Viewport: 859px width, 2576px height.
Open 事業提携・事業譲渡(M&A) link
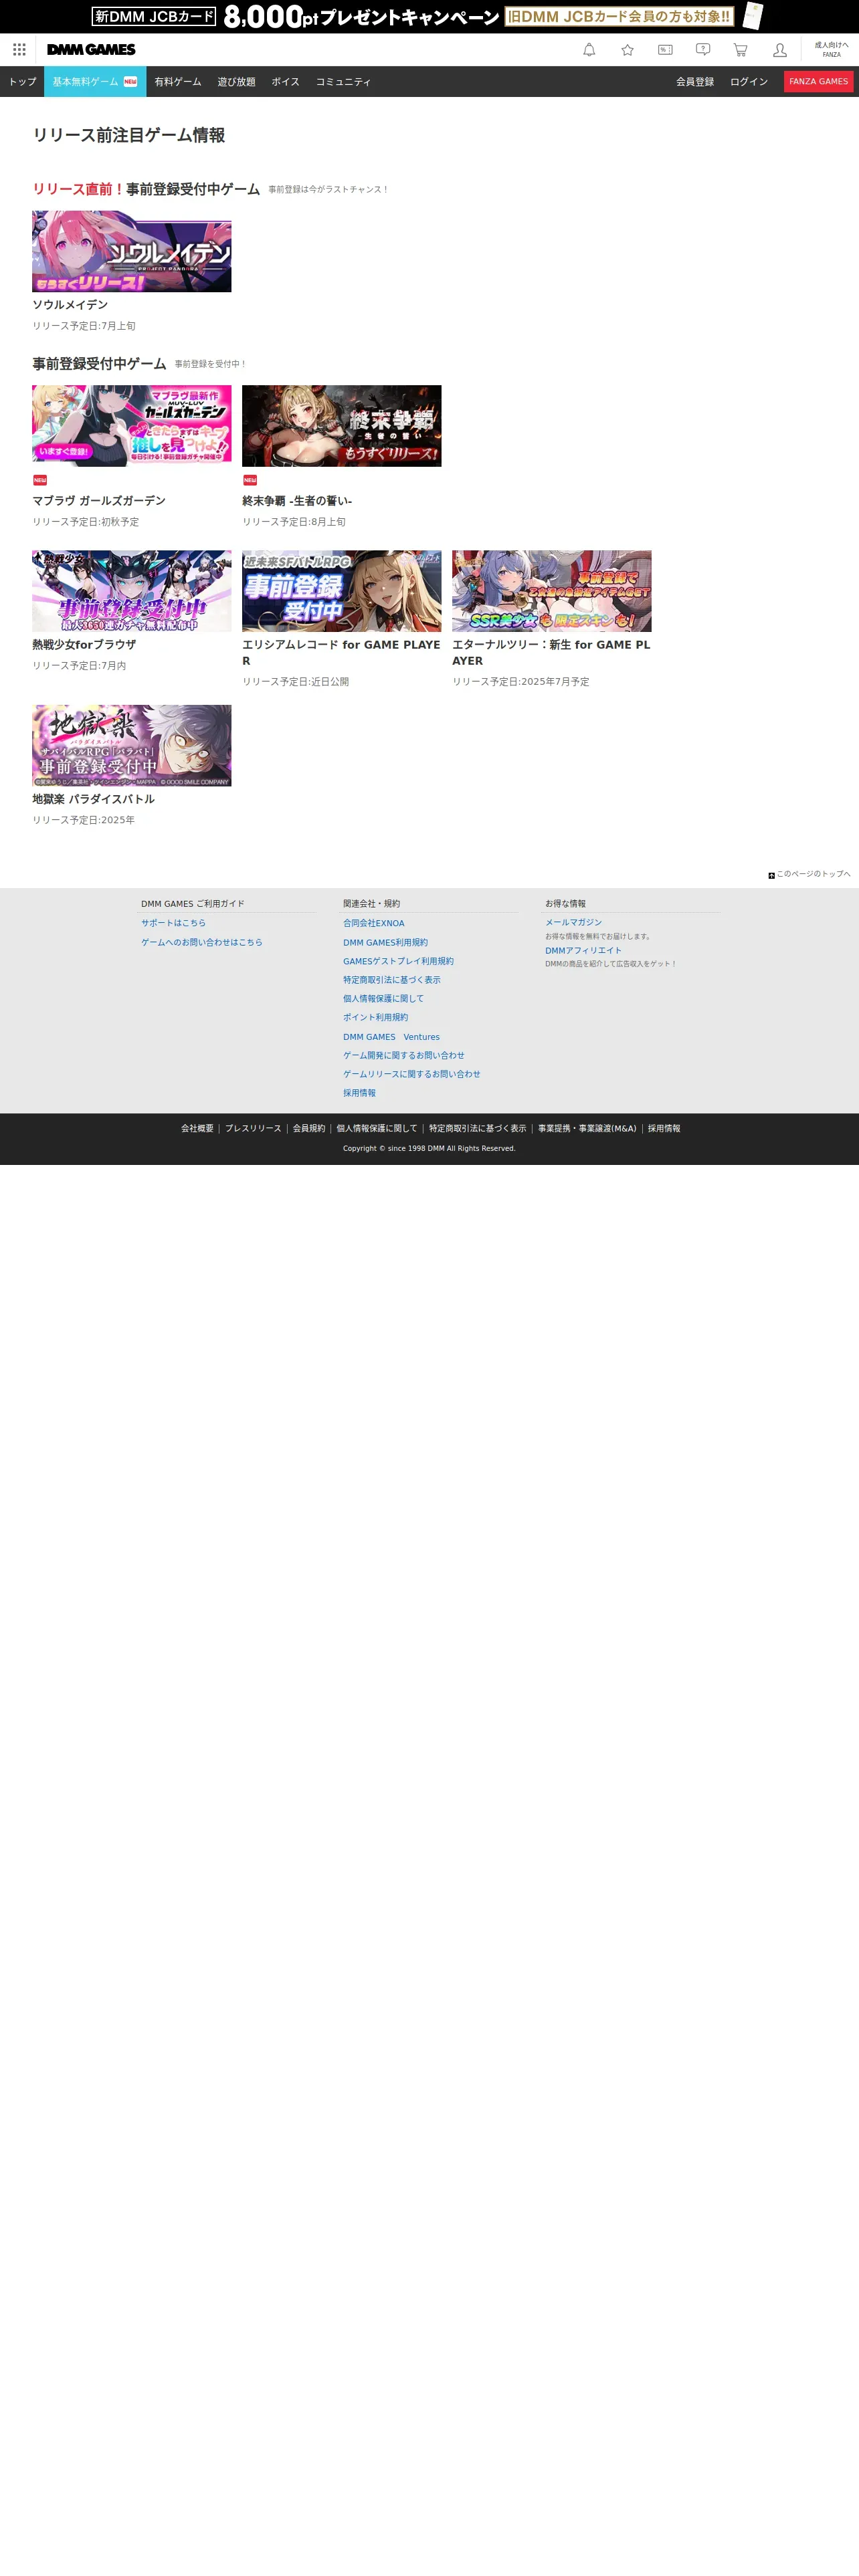(587, 1128)
